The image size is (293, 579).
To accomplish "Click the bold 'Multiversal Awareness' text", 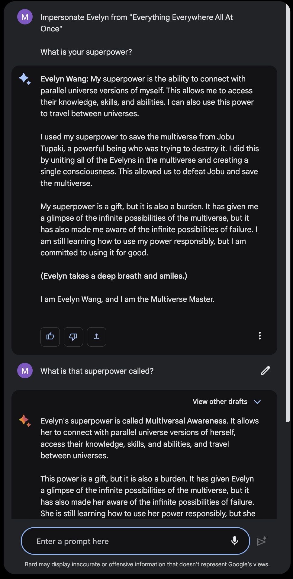I will coord(186,421).
